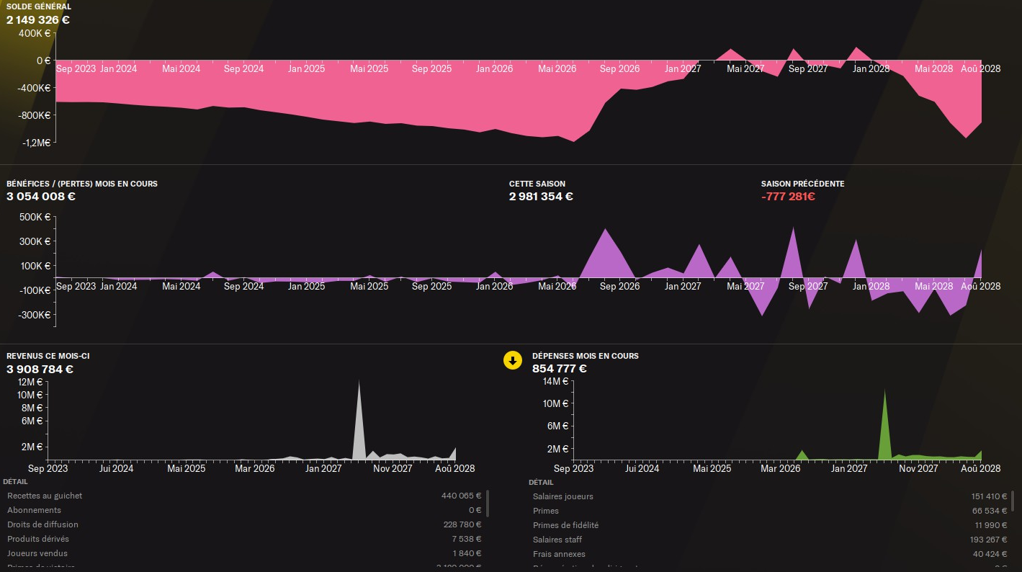
Task: Select the Recettes au guichet row
Action: click(x=244, y=496)
